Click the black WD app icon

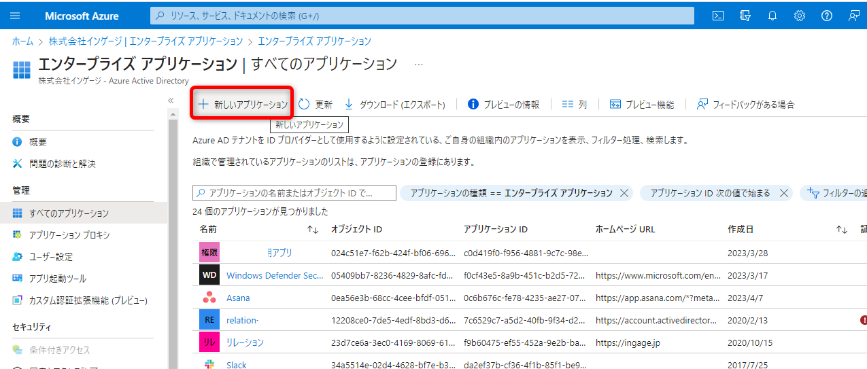(x=209, y=275)
